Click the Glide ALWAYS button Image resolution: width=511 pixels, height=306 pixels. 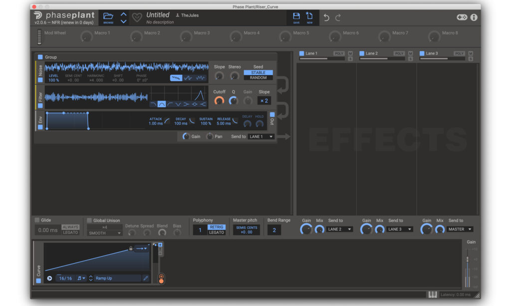(x=70, y=227)
